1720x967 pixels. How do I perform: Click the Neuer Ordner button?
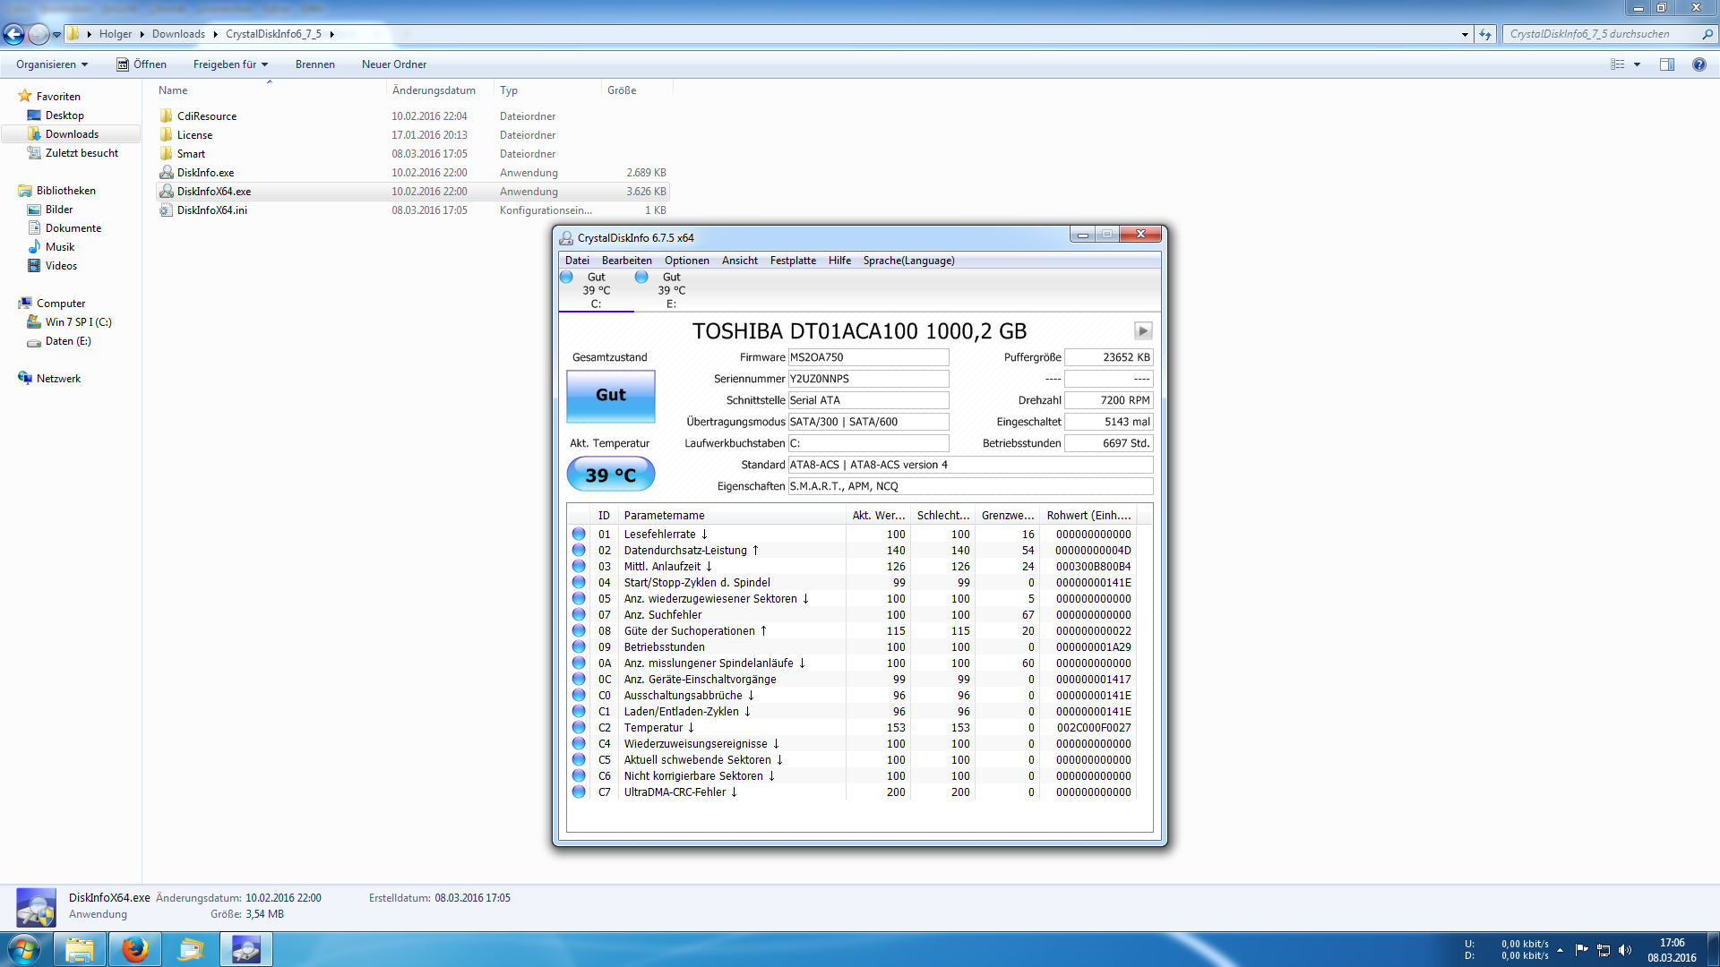pyautogui.click(x=394, y=64)
